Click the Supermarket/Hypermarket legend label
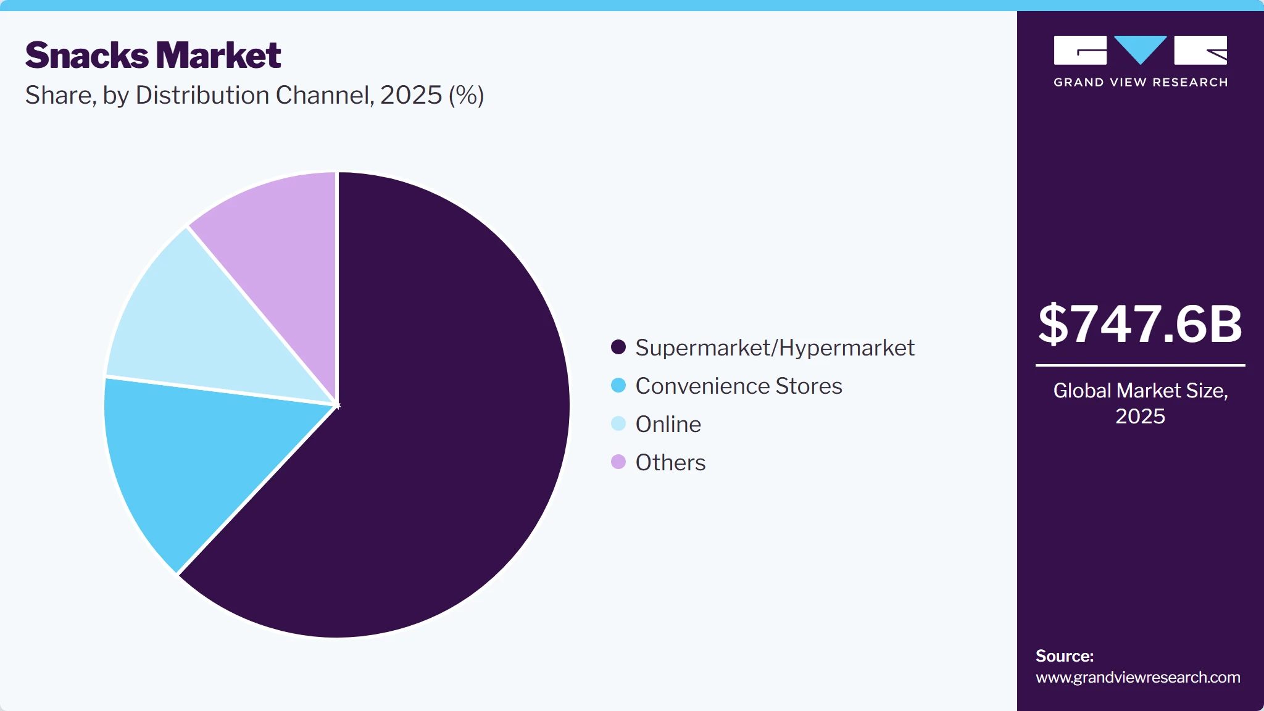1264x711 pixels. coord(775,348)
